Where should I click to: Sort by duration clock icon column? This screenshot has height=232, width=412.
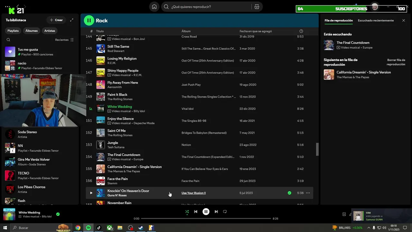click(x=301, y=31)
